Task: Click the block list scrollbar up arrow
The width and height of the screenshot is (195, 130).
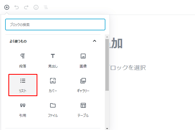Action: pos(107,37)
